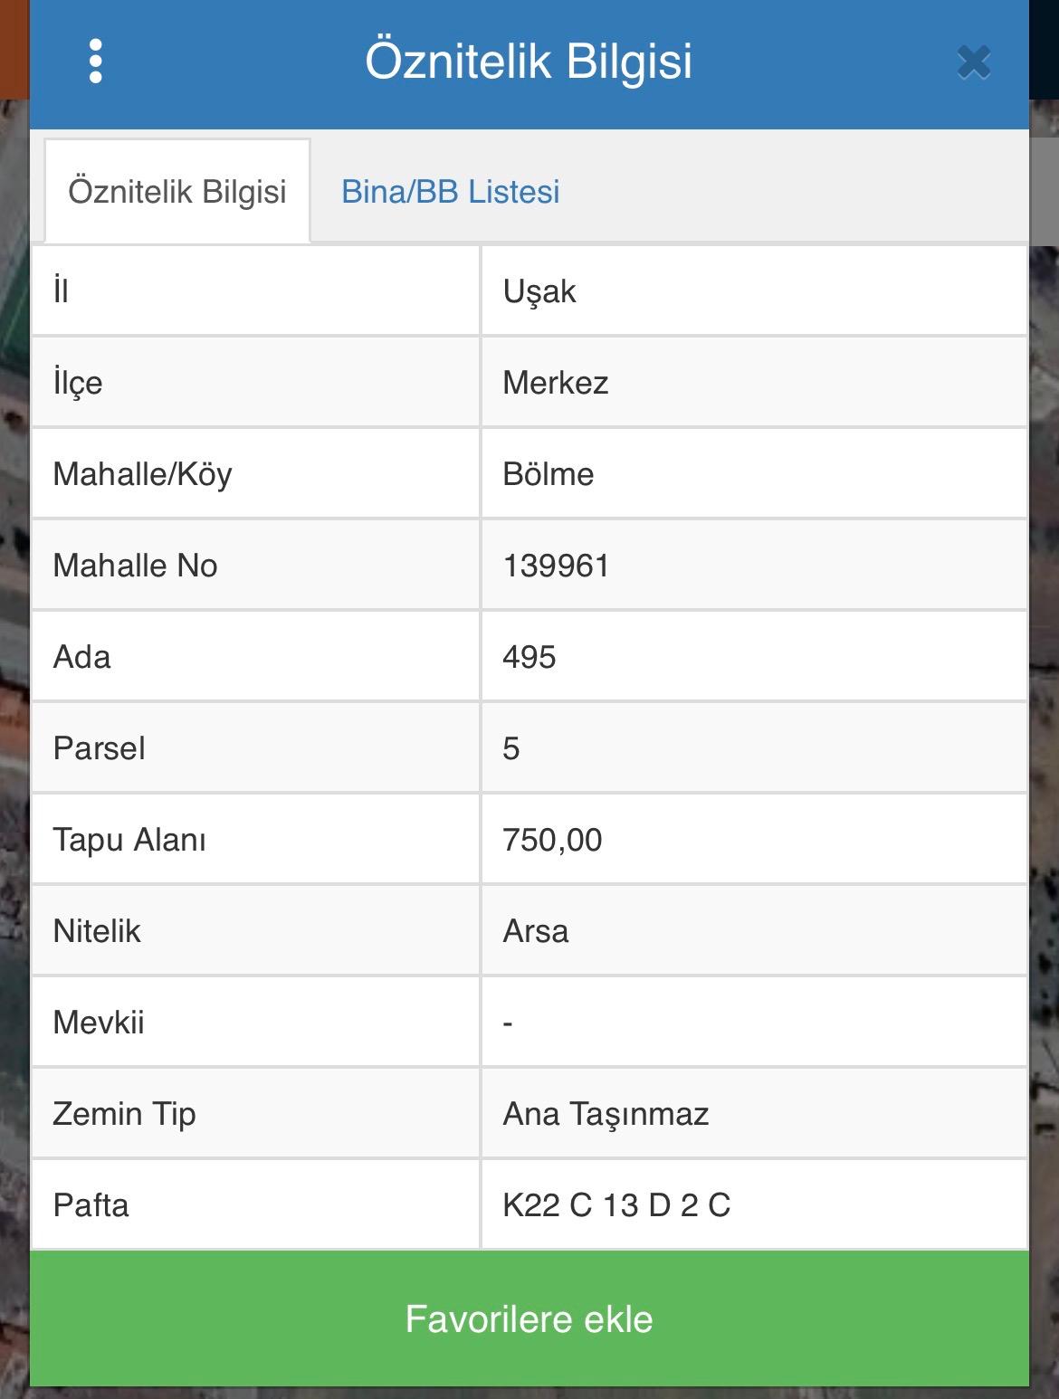Select the 'Merkez' district value
The image size is (1059, 1399).
(x=556, y=383)
